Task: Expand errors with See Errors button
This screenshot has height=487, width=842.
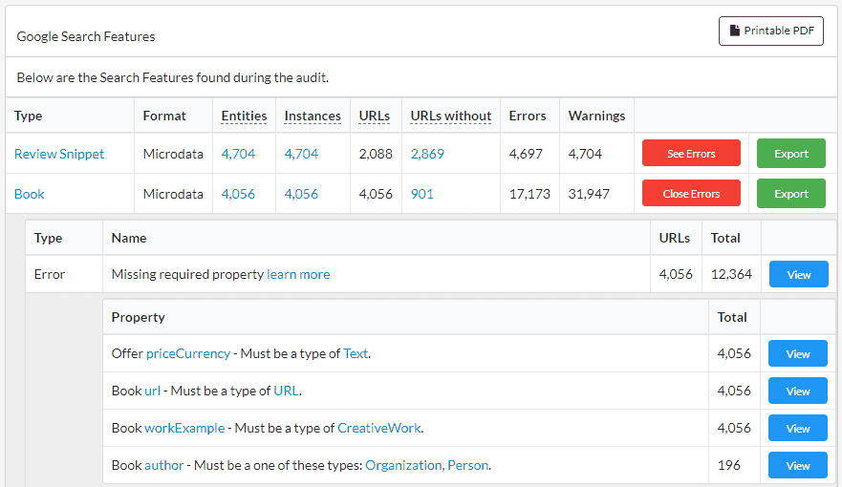Action: click(x=690, y=154)
